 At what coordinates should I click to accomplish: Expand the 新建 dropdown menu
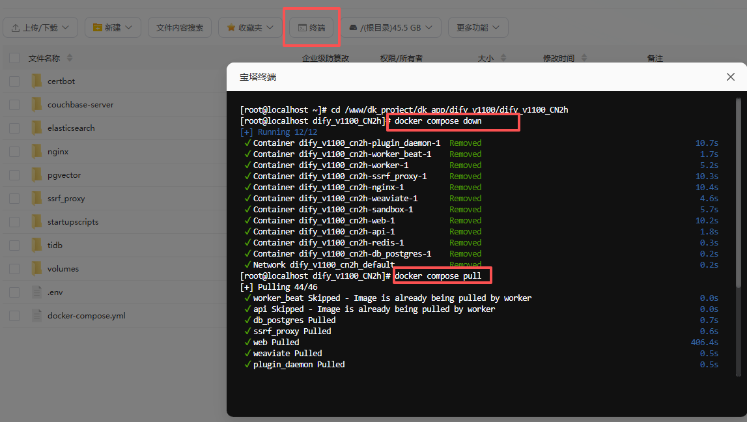pos(113,27)
